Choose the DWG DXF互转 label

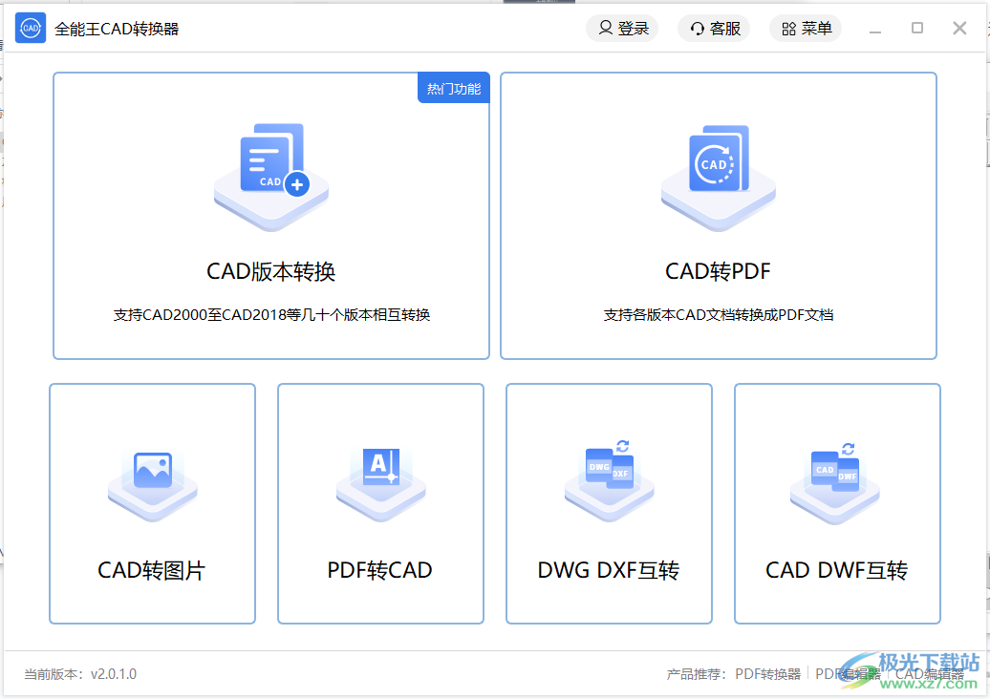[x=608, y=570]
